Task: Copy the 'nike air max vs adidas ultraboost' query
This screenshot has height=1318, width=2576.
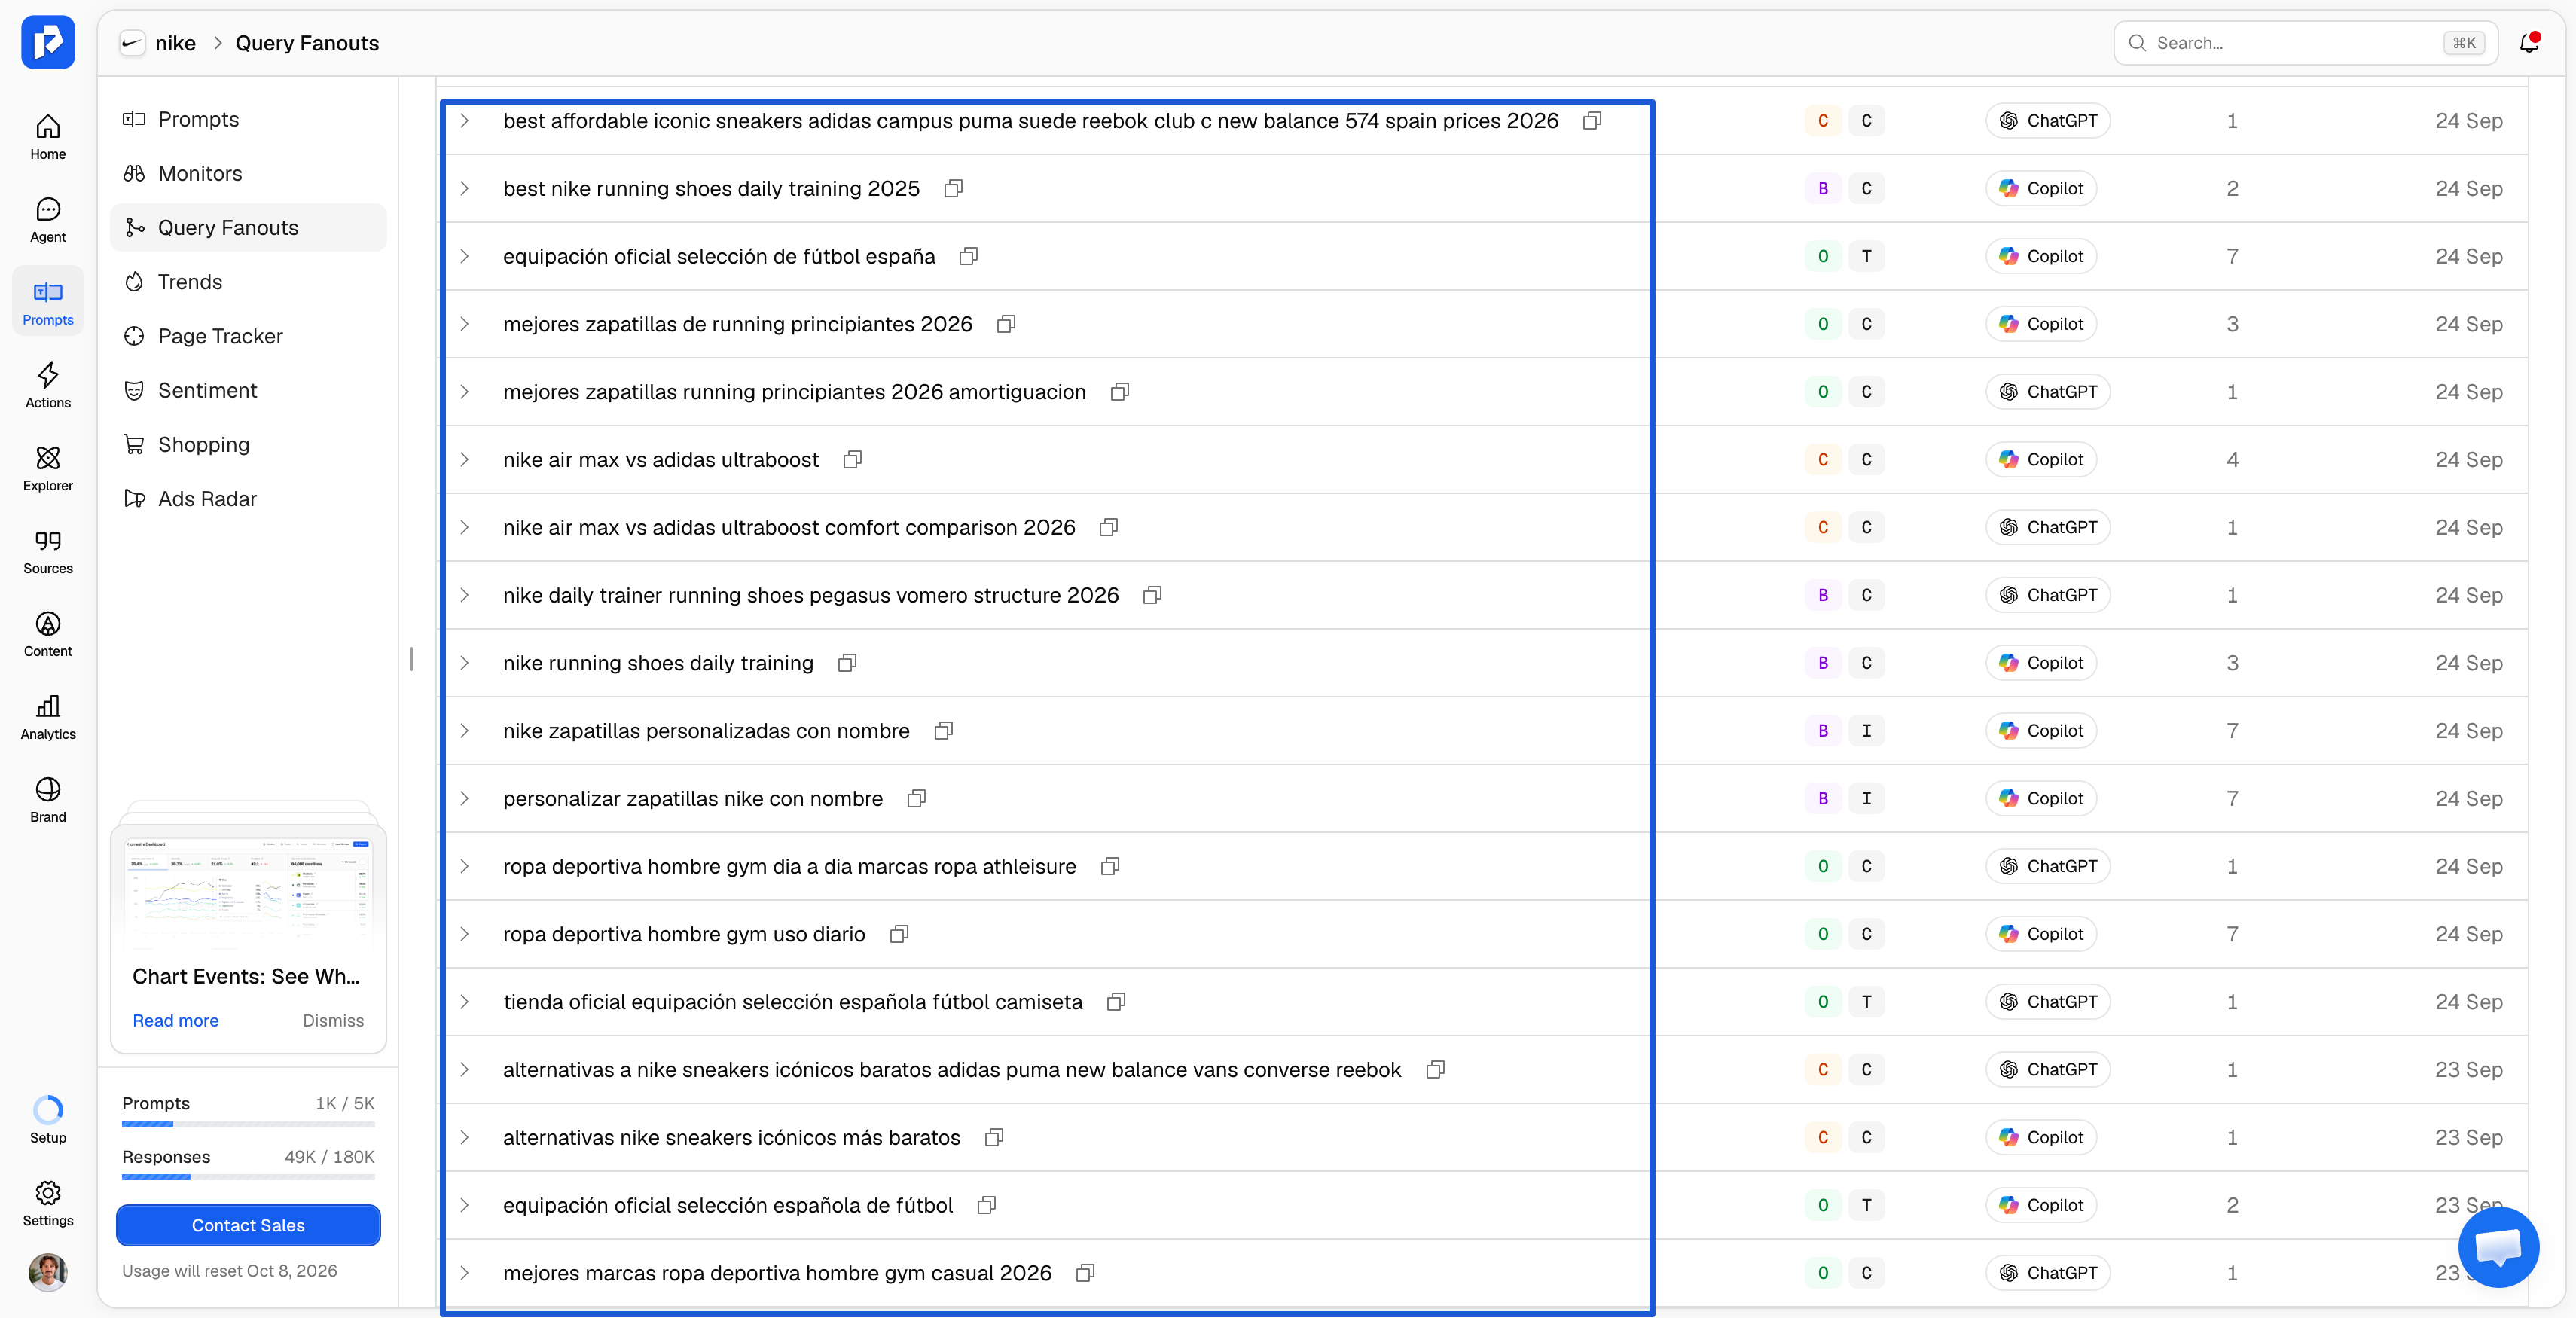Action: (852, 460)
